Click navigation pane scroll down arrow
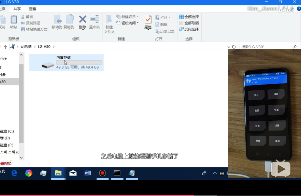Viewport: 301px width, 196px height. click(x=21, y=157)
